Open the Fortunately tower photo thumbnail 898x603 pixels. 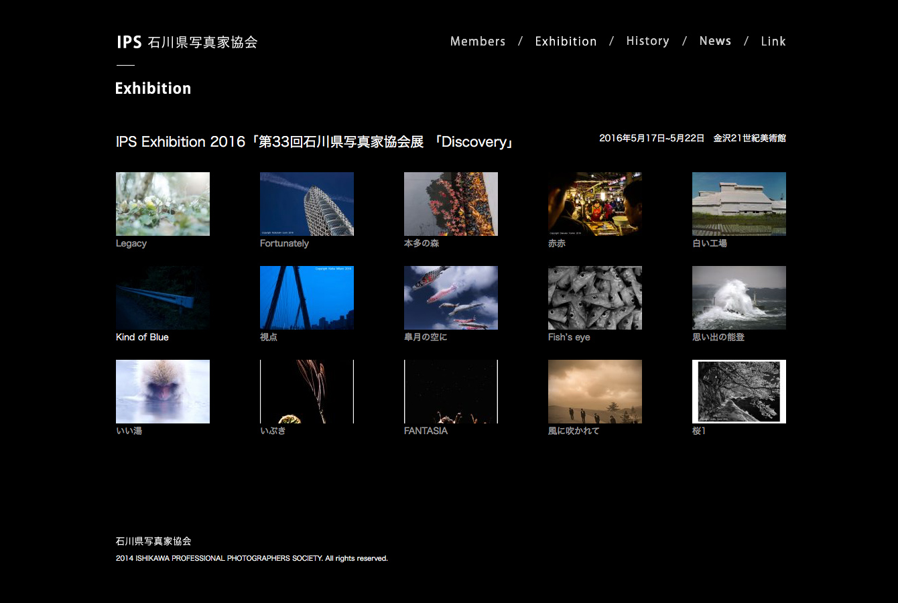[x=307, y=204]
